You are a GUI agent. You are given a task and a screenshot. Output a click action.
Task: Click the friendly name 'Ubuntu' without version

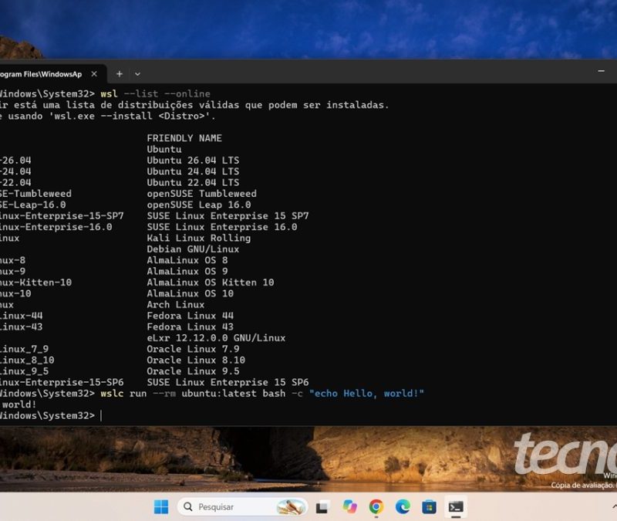164,149
